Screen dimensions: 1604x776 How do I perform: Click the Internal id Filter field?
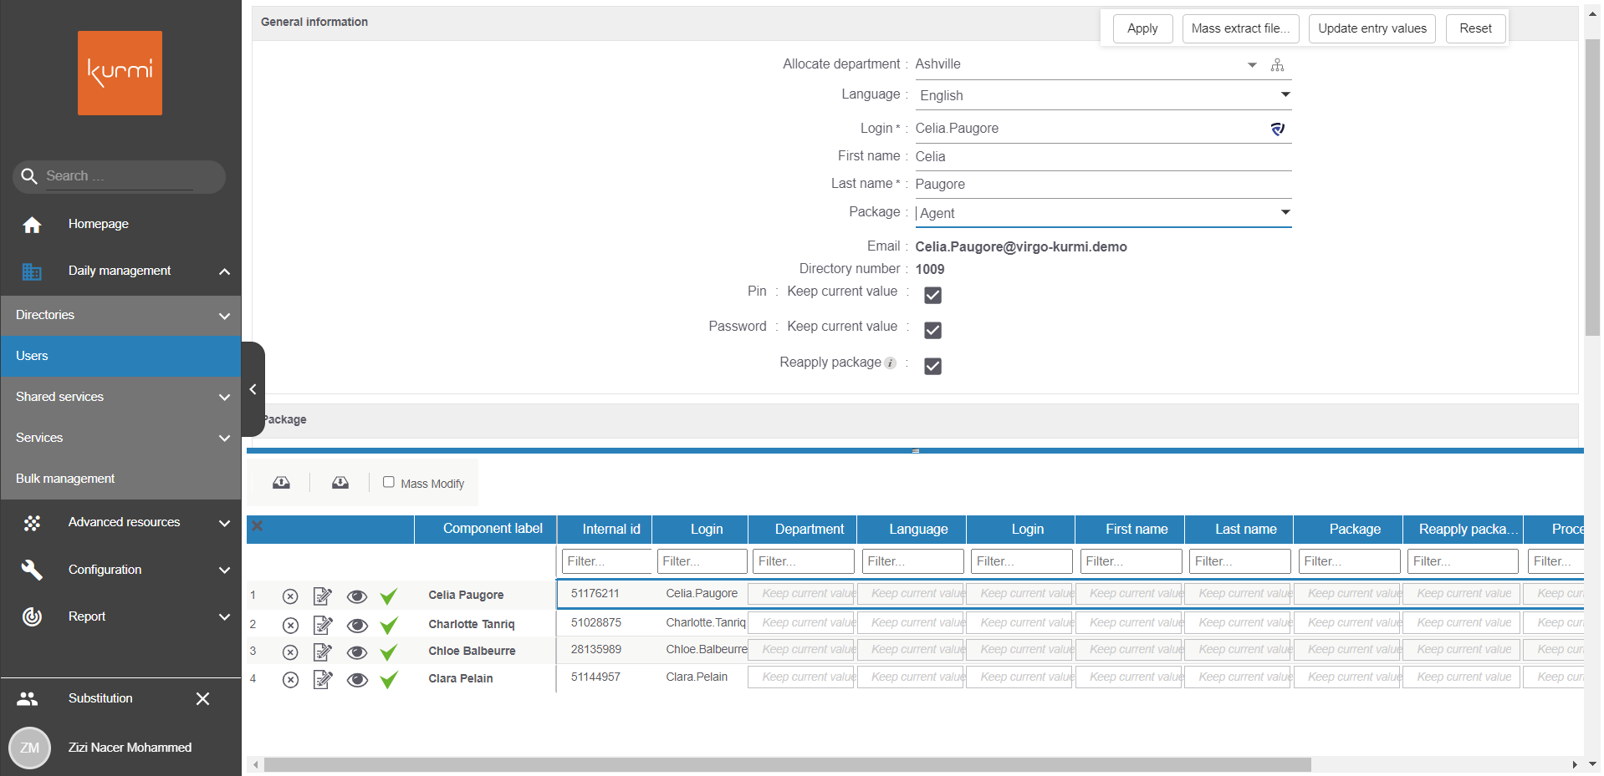606,561
